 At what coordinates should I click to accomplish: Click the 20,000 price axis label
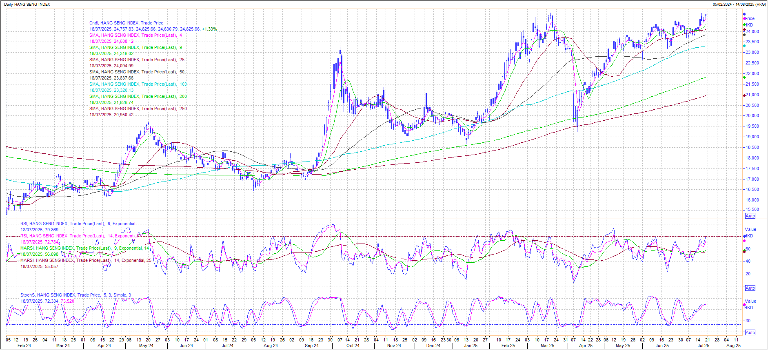(x=752, y=115)
